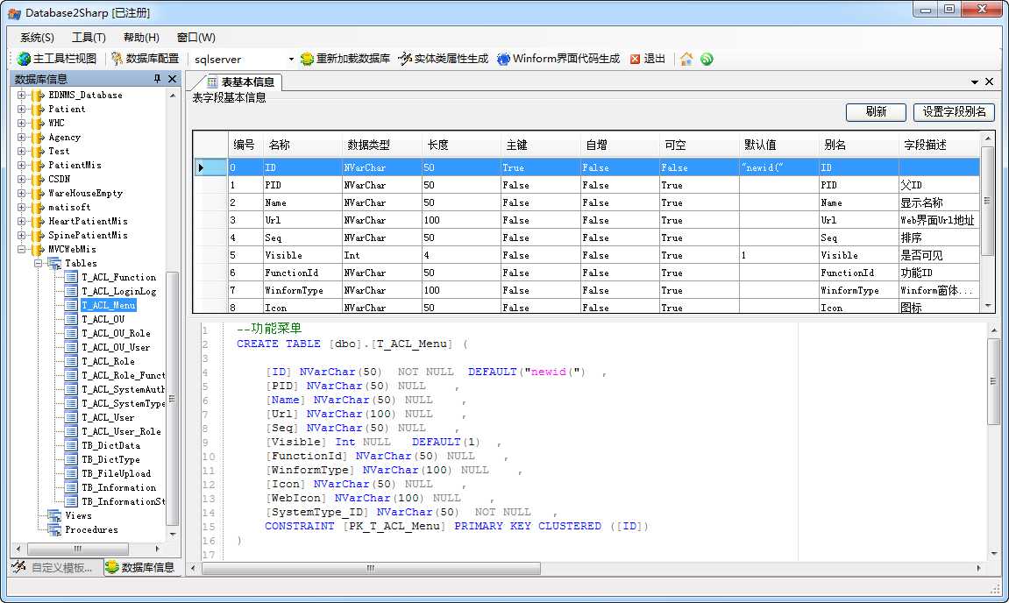Click the green RSS feed icon

coord(707,59)
